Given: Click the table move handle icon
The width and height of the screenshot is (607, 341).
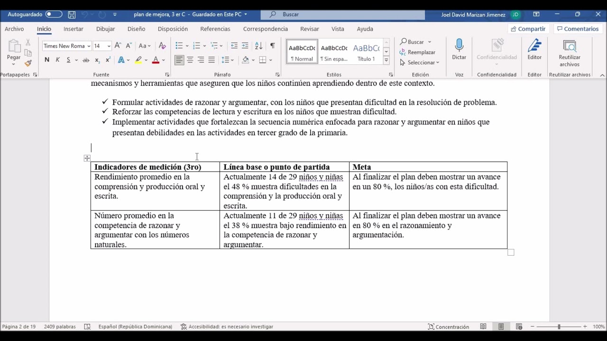Looking at the screenshot, I should (x=87, y=158).
